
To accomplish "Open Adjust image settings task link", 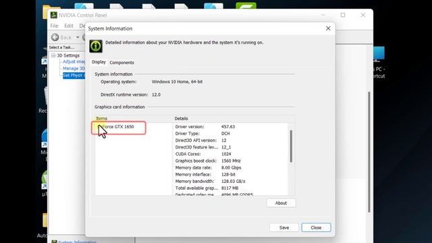I will pyautogui.click(x=74, y=61).
